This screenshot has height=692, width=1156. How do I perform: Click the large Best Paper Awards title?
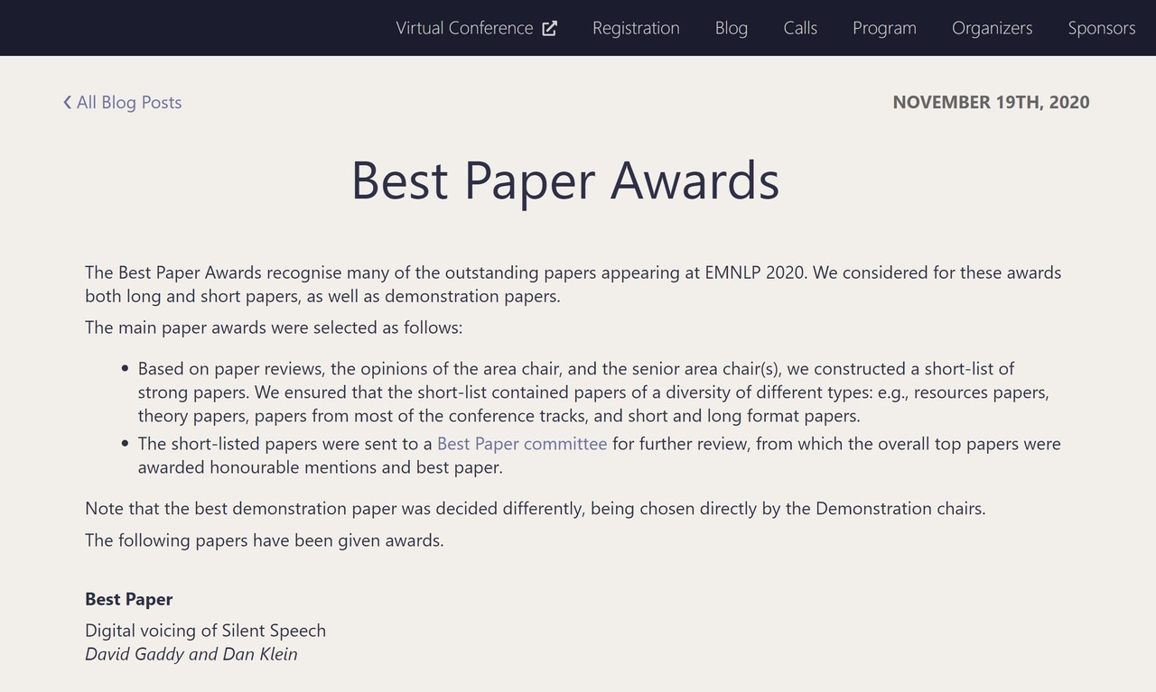pyautogui.click(x=564, y=180)
